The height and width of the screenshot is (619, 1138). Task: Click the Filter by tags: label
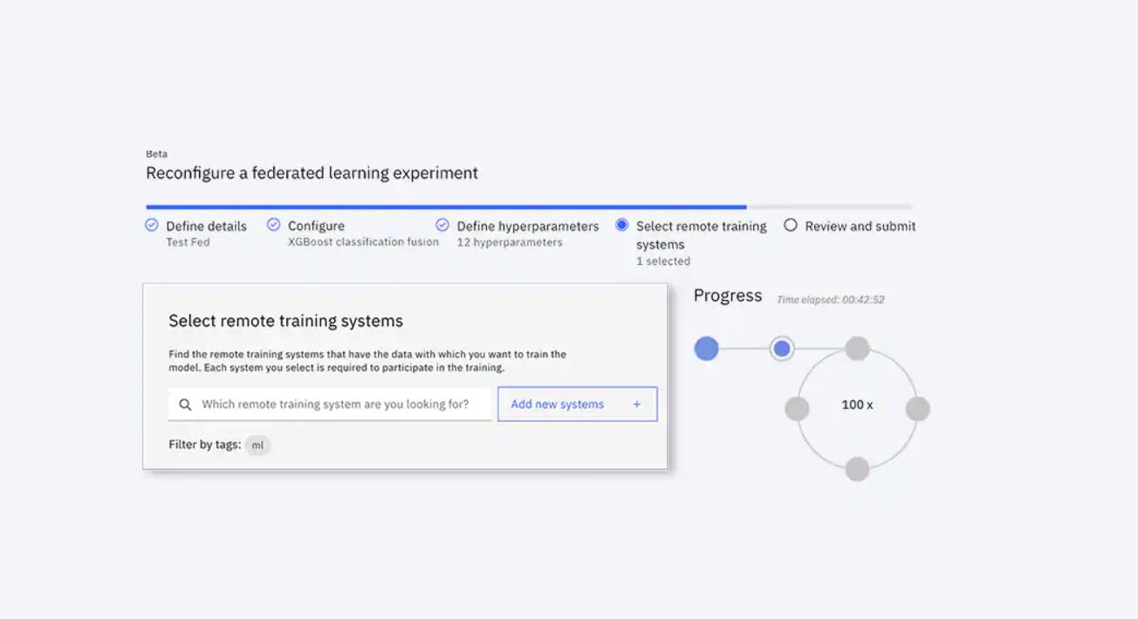pos(204,445)
